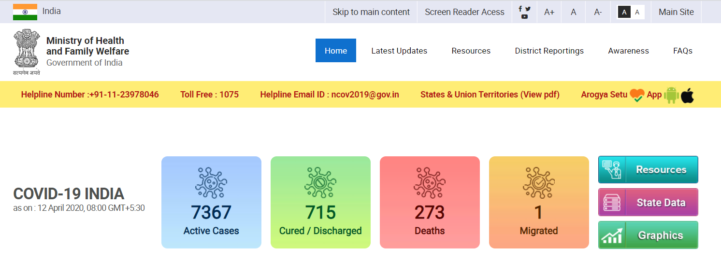The width and height of the screenshot is (721, 275).
Task: Click the Cured / Discharged virus icon
Action: point(320,183)
